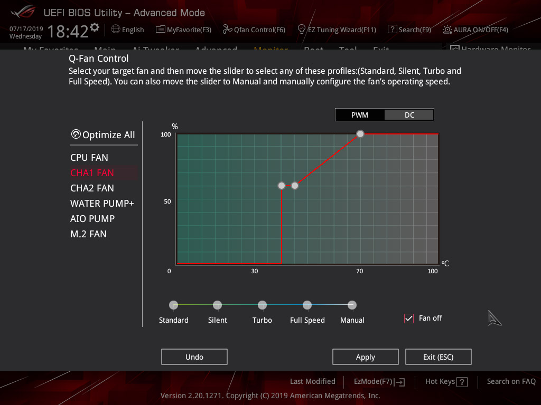The image size is (541, 405).
Task: Open MyFavorite settings
Action: pyautogui.click(x=183, y=30)
